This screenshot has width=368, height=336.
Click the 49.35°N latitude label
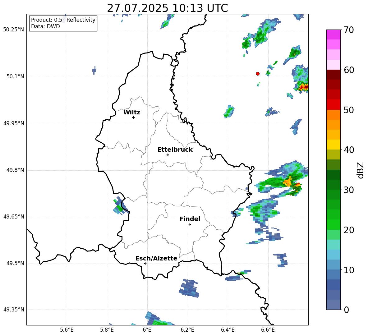[x=14, y=310]
